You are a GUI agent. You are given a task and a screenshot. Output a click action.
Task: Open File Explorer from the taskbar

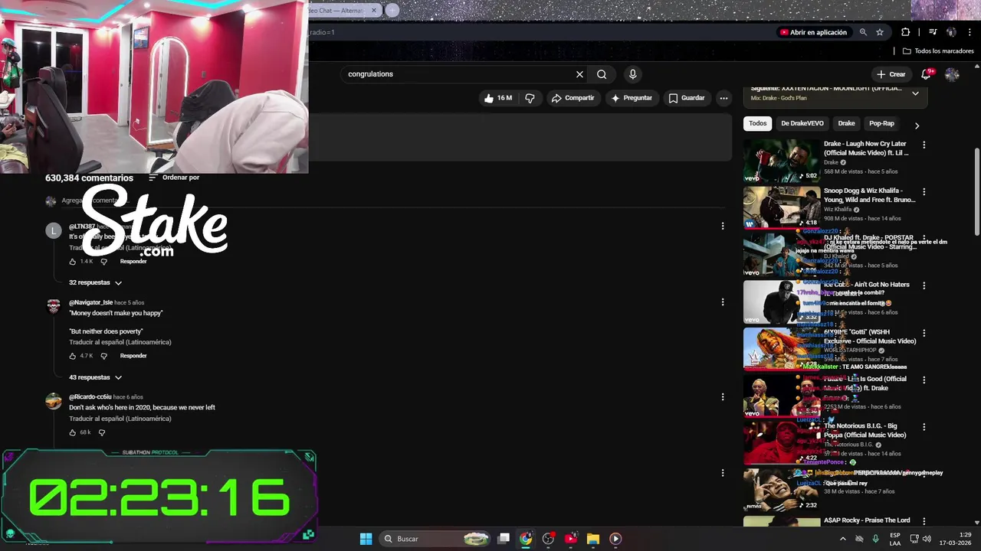(x=592, y=539)
